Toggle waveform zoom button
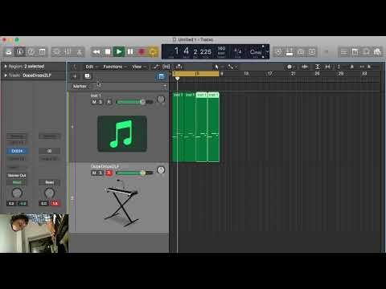 pos(305,67)
